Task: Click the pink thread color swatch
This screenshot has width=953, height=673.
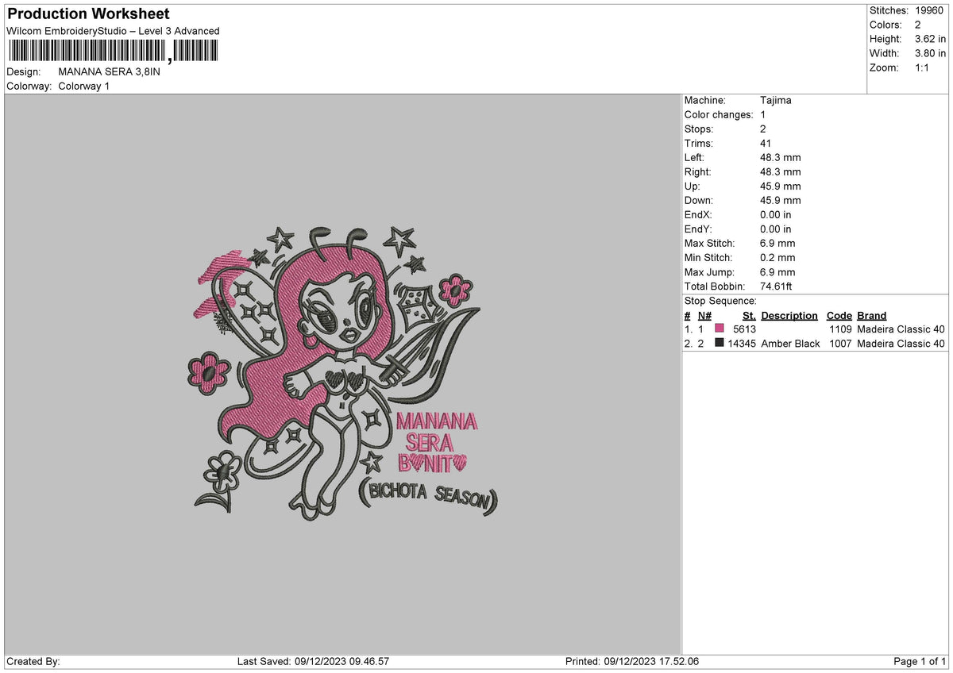Action: (x=720, y=329)
